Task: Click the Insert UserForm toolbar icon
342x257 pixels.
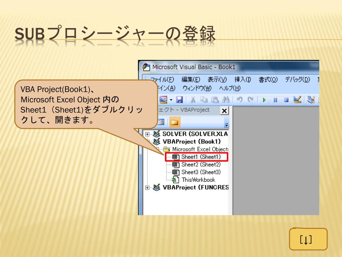Action: (163, 100)
